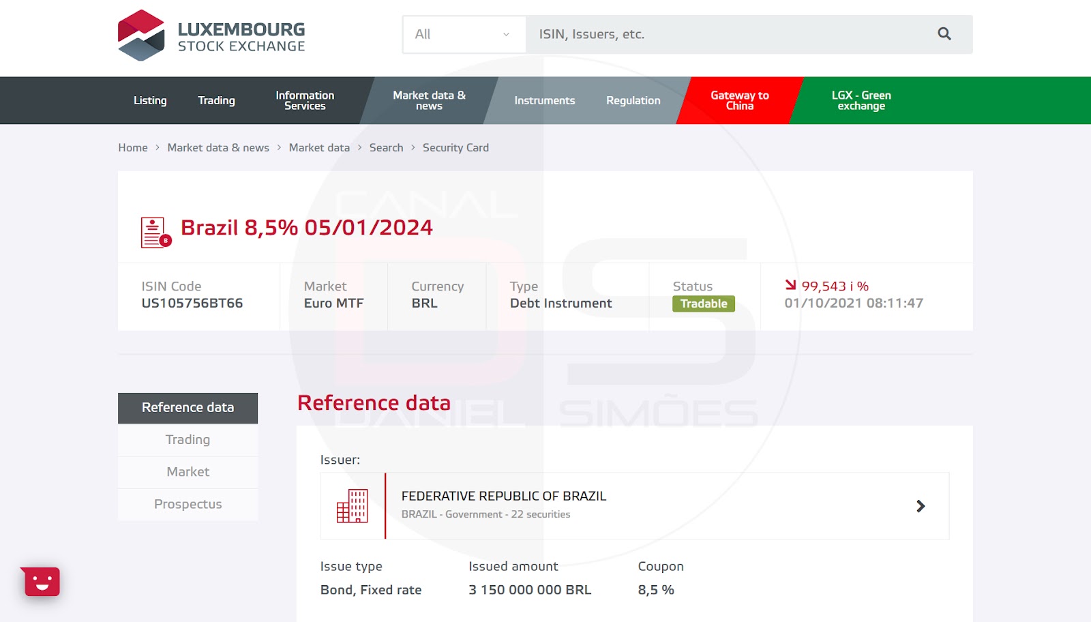Click the BRL currency value

(x=424, y=303)
